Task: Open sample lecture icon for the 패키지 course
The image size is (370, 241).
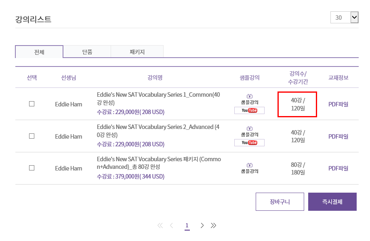Action: [249, 165]
